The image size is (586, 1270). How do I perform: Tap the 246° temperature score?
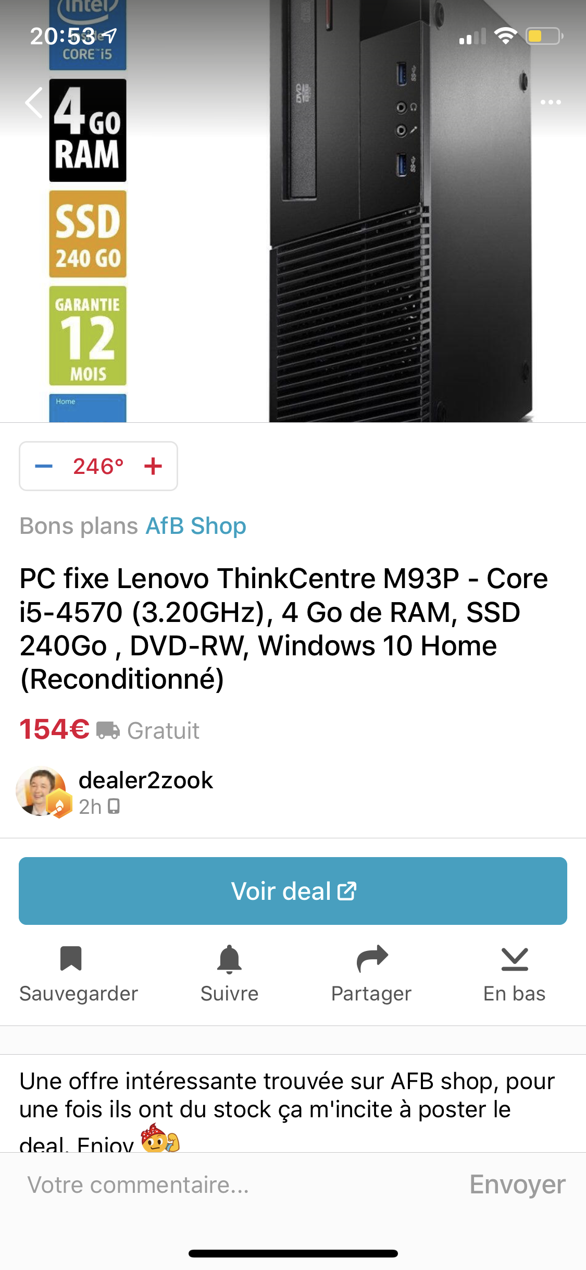(98, 466)
